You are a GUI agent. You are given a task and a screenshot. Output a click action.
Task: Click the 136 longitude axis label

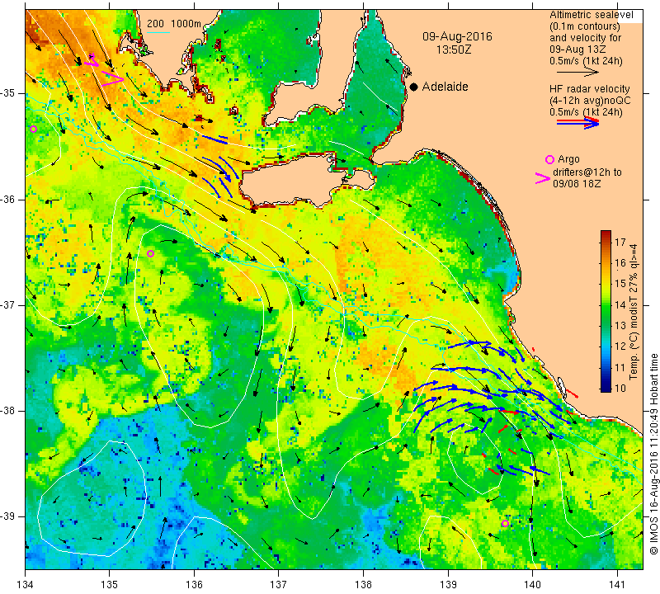(x=194, y=585)
